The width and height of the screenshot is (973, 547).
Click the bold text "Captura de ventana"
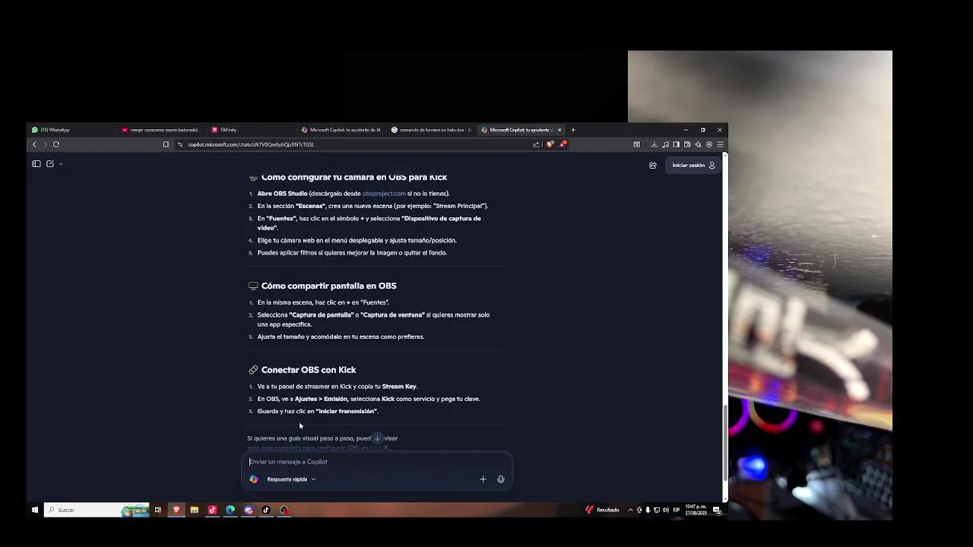click(392, 315)
